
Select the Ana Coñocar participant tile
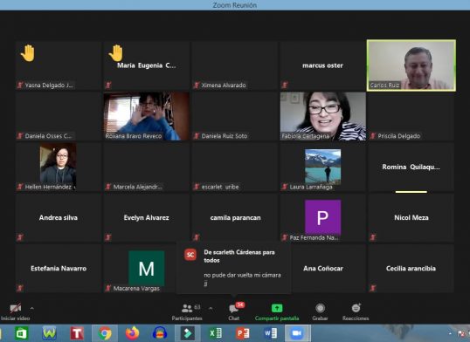(x=328, y=269)
